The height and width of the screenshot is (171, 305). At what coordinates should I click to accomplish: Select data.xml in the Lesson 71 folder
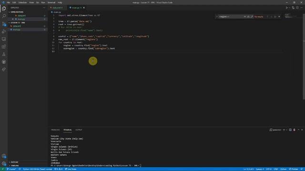tap(27, 26)
